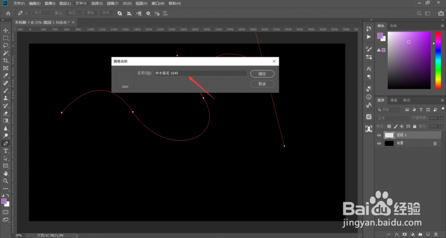Open the Brush Settings panel icon
The width and height of the screenshot is (446, 238).
(x=369, y=49)
